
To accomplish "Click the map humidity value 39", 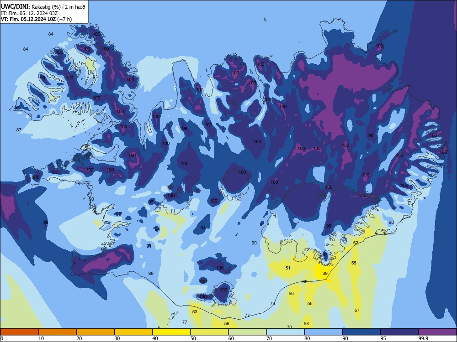I will pyautogui.click(x=325, y=273).
